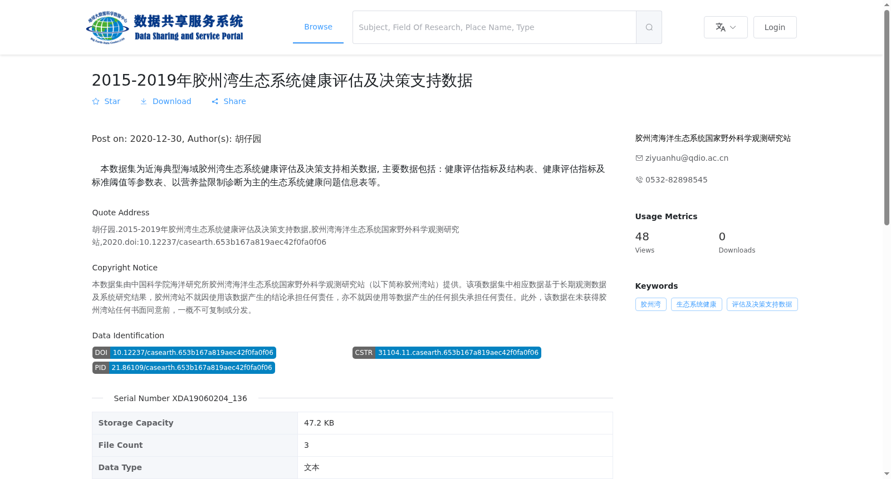
Task: Click the Copyright Notice heading
Action: click(125, 268)
